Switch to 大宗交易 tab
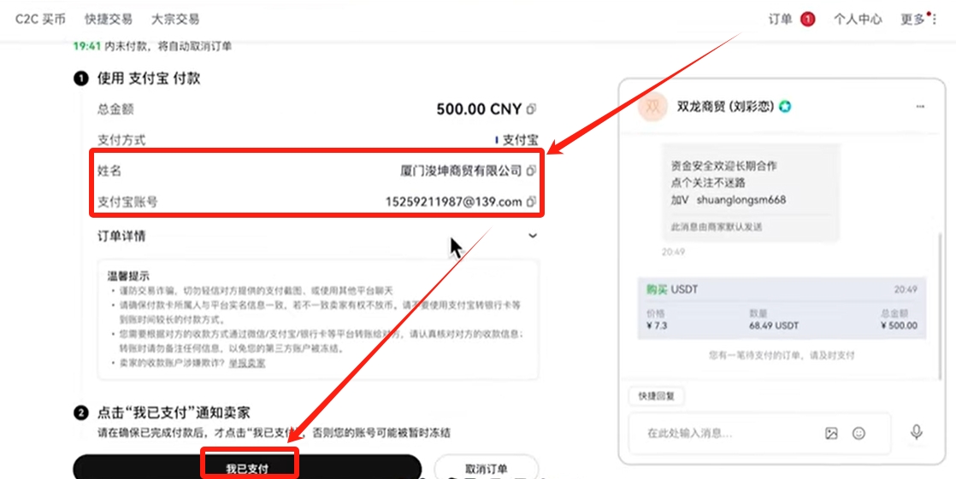Image resolution: width=956 pixels, height=479 pixels. pos(174,19)
